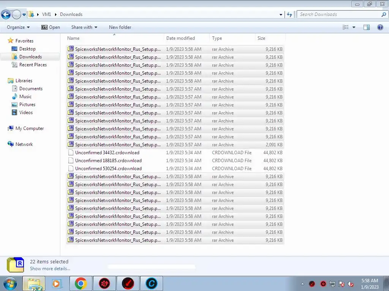Image resolution: width=389 pixels, height=291 pixels.
Task: Select Unconfirmed 188185.crdownload file
Action: click(x=175, y=161)
